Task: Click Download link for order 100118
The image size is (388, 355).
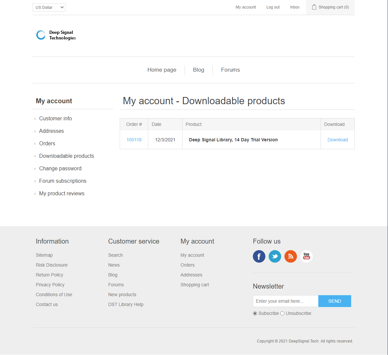Action: (x=337, y=140)
